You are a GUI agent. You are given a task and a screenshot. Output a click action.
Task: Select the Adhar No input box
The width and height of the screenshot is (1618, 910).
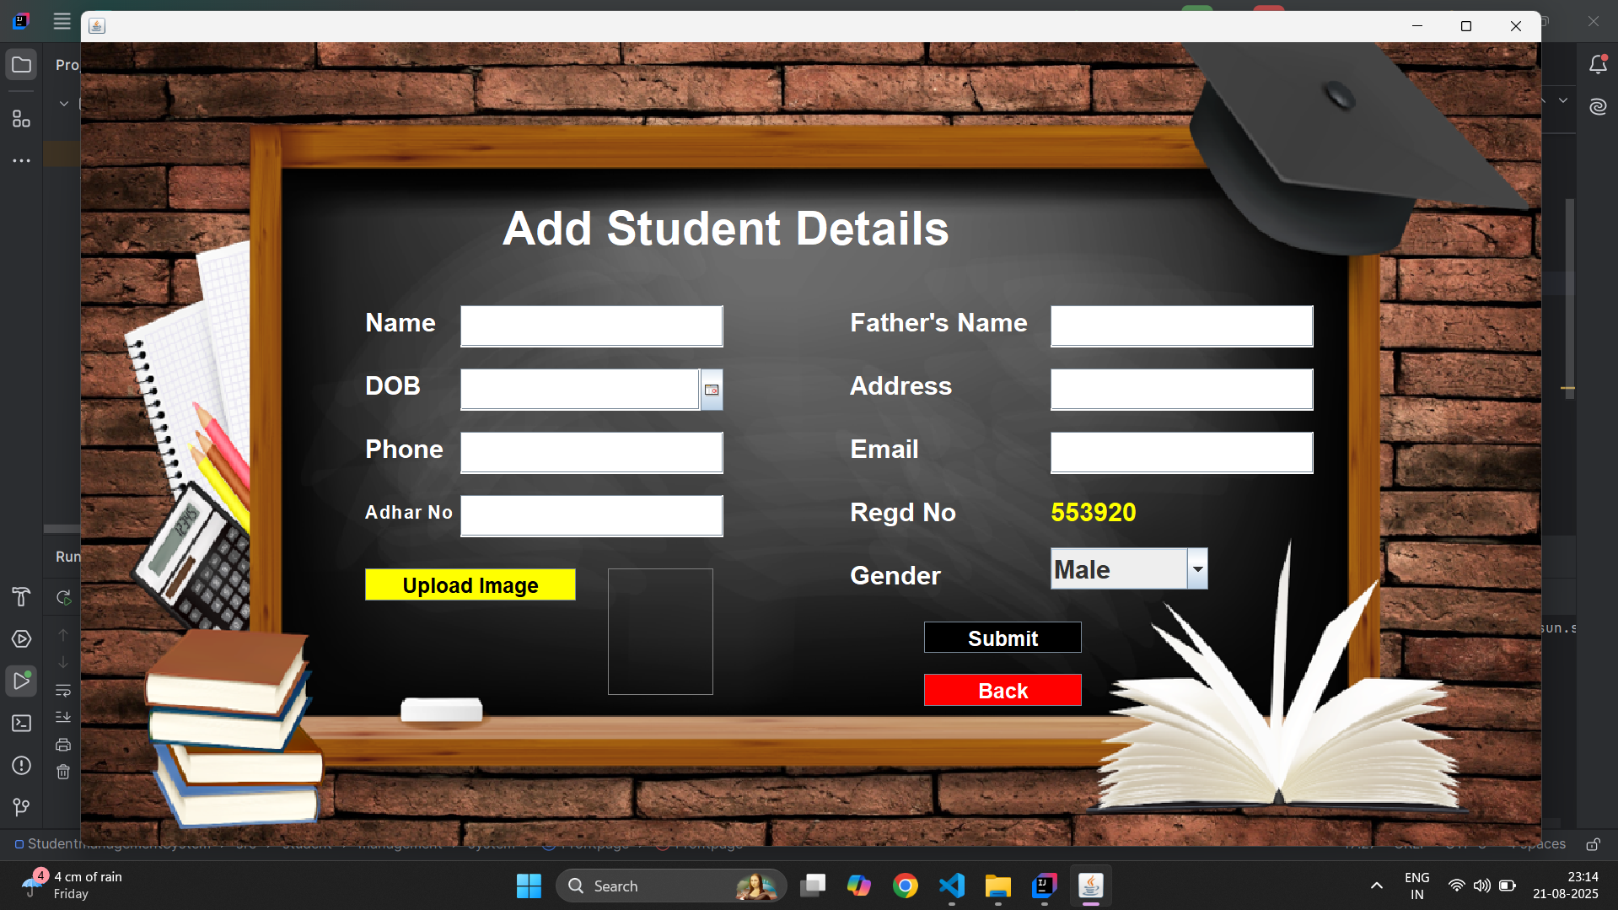(591, 515)
